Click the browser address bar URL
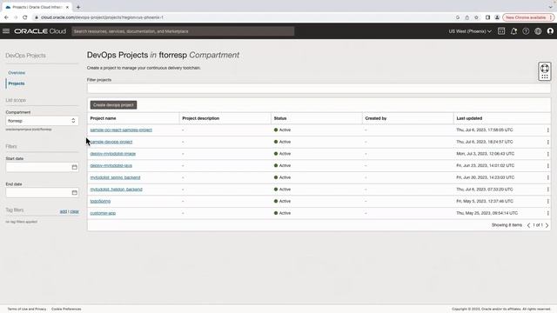The image size is (557, 313). coord(102,17)
